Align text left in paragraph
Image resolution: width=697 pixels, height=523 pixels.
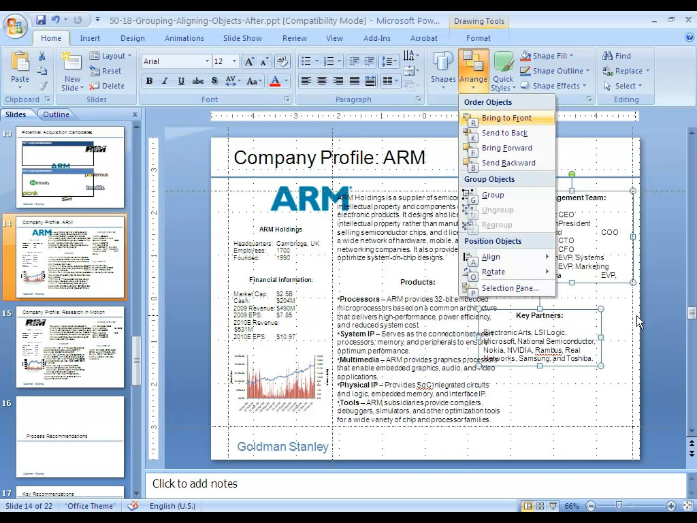point(306,81)
